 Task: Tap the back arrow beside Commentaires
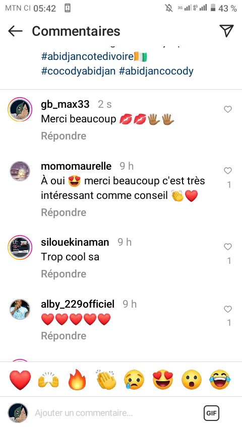[x=15, y=31]
